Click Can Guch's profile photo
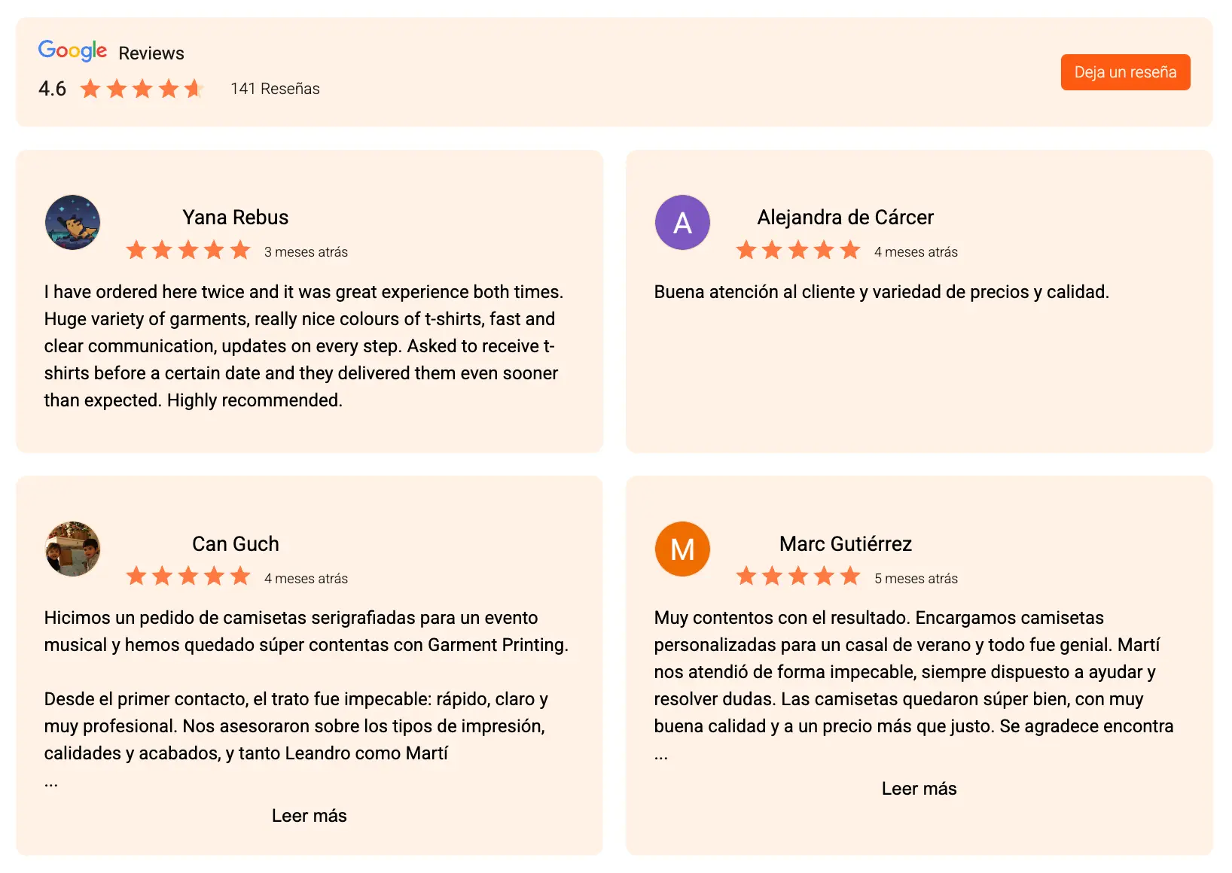 pyautogui.click(x=72, y=549)
